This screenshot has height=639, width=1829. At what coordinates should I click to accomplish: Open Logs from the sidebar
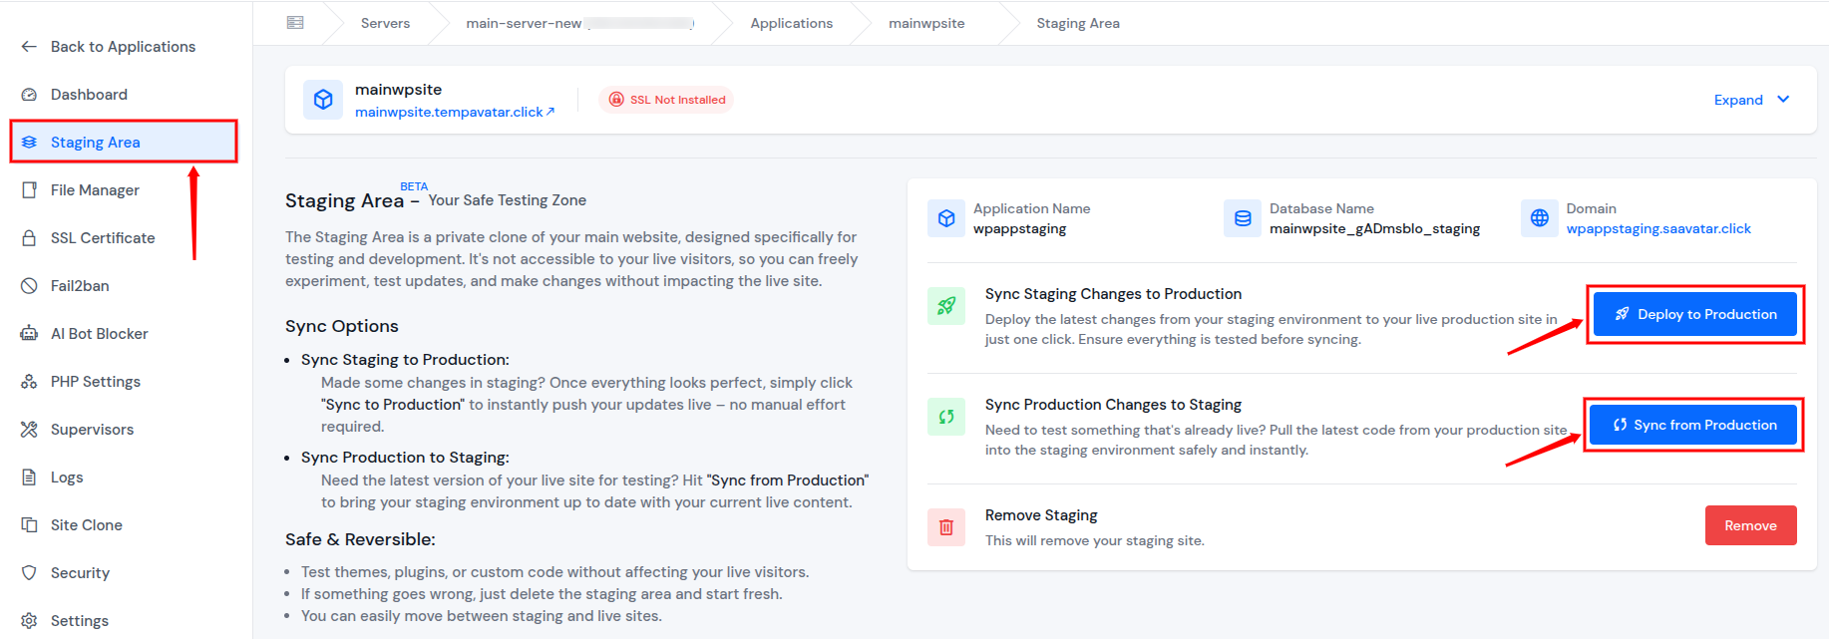coord(67,478)
